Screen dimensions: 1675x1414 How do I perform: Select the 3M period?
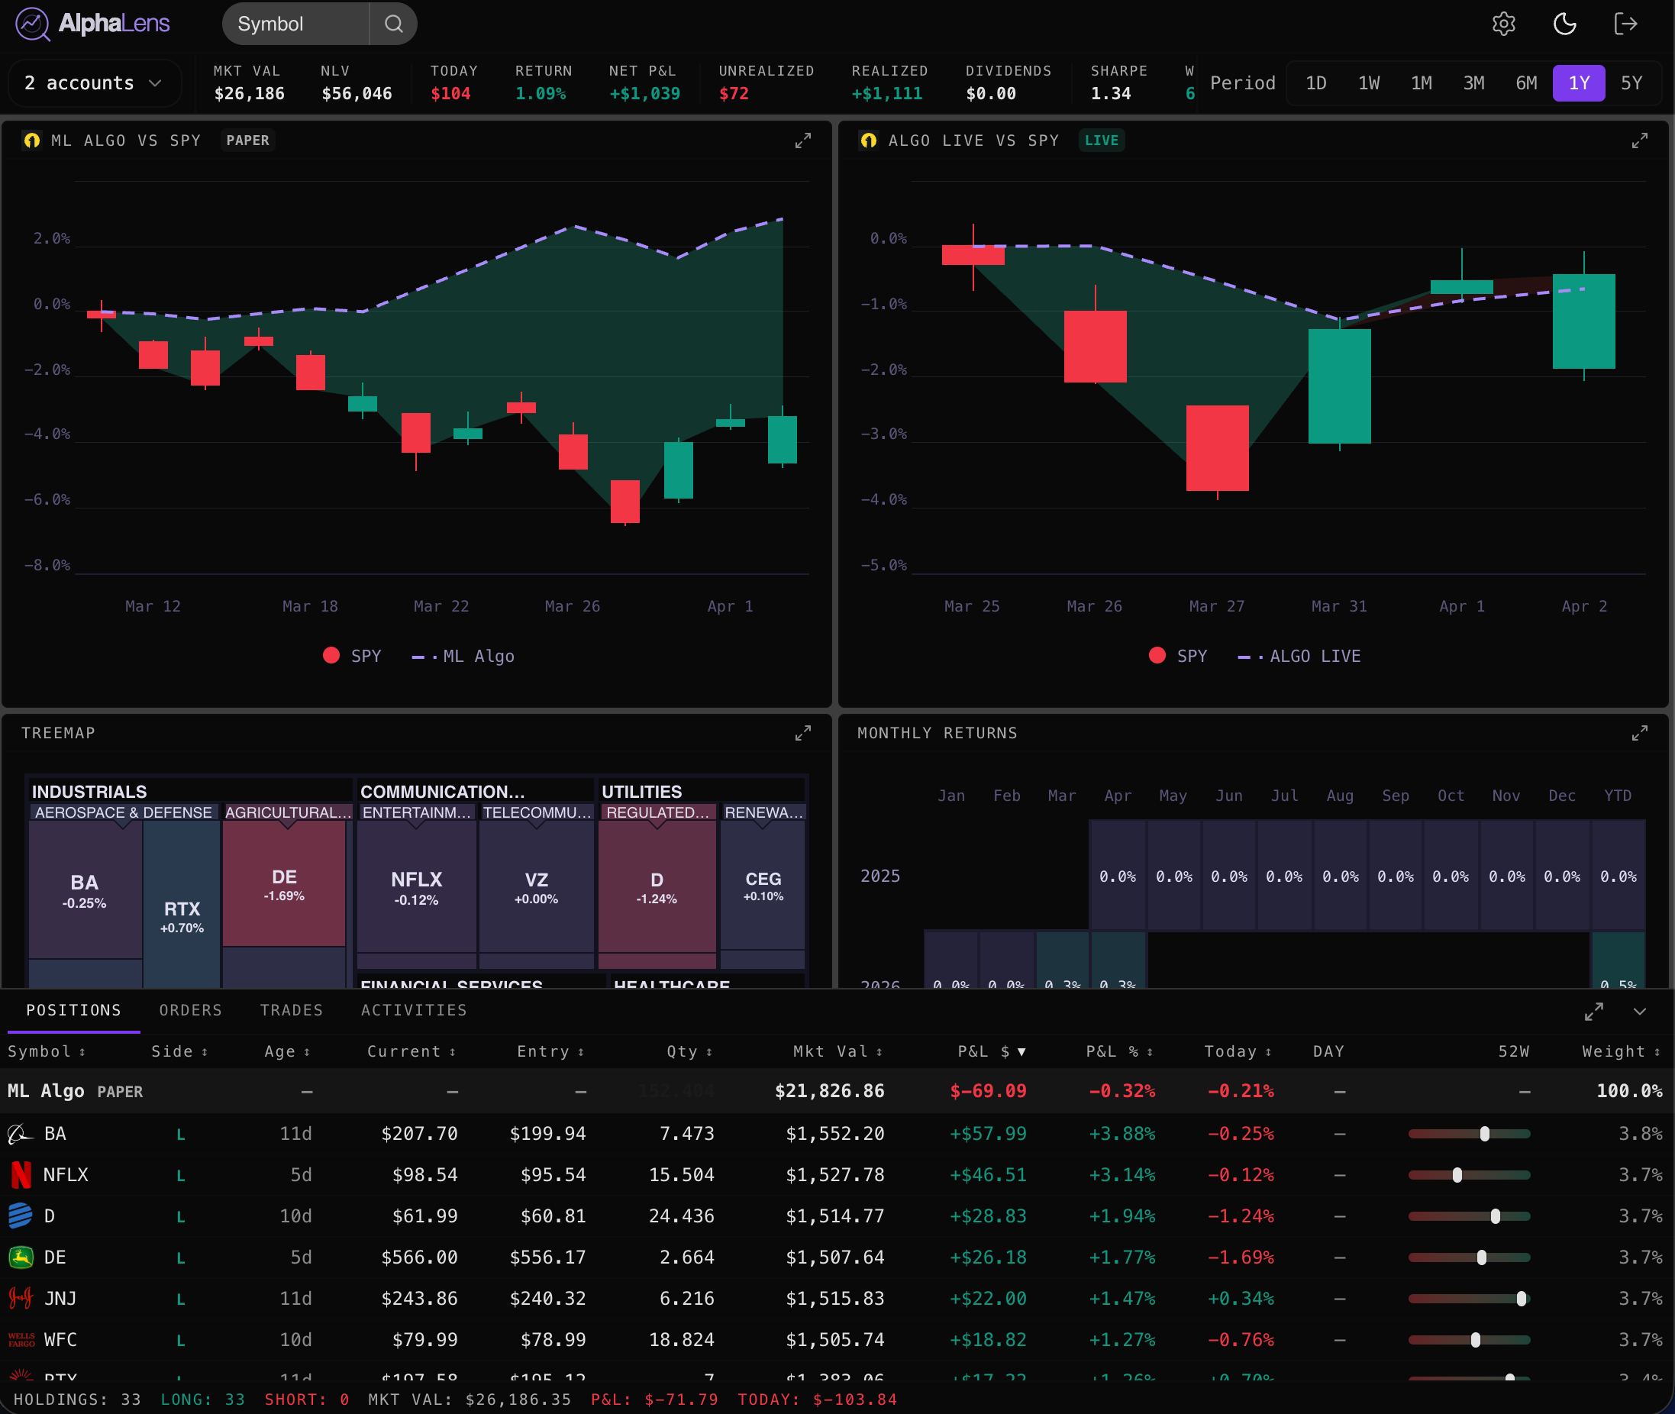pyautogui.click(x=1474, y=83)
